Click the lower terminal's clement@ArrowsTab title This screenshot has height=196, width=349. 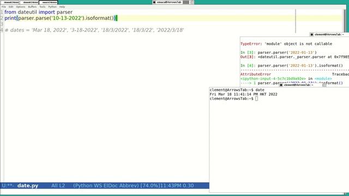tap(299, 85)
